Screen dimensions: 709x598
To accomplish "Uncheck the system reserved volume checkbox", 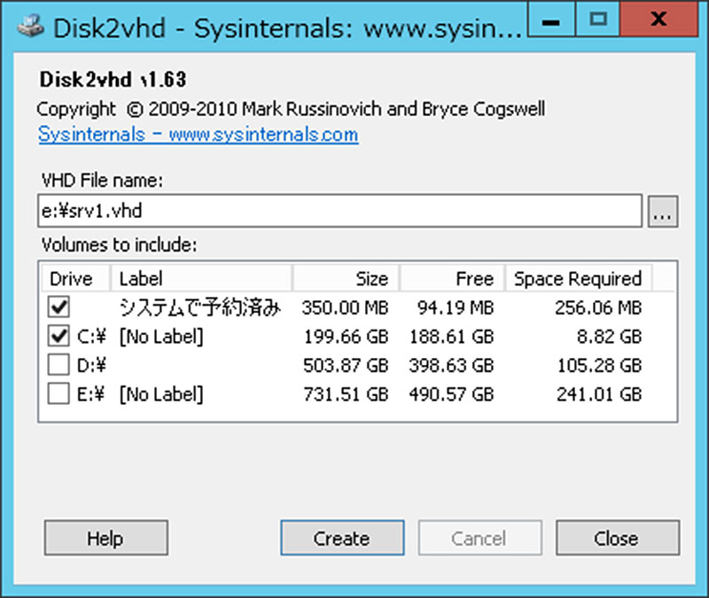I will coord(59,307).
